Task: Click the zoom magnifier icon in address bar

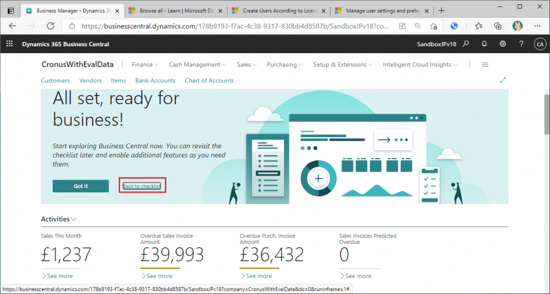Action: [x=417, y=26]
